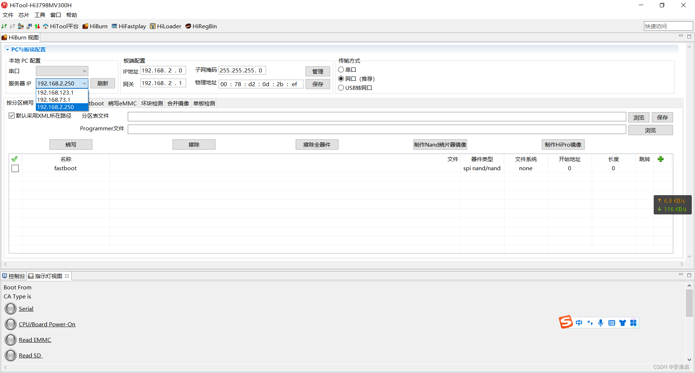The width and height of the screenshot is (695, 373).
Task: Open the 芯片 menu
Action: tap(24, 15)
